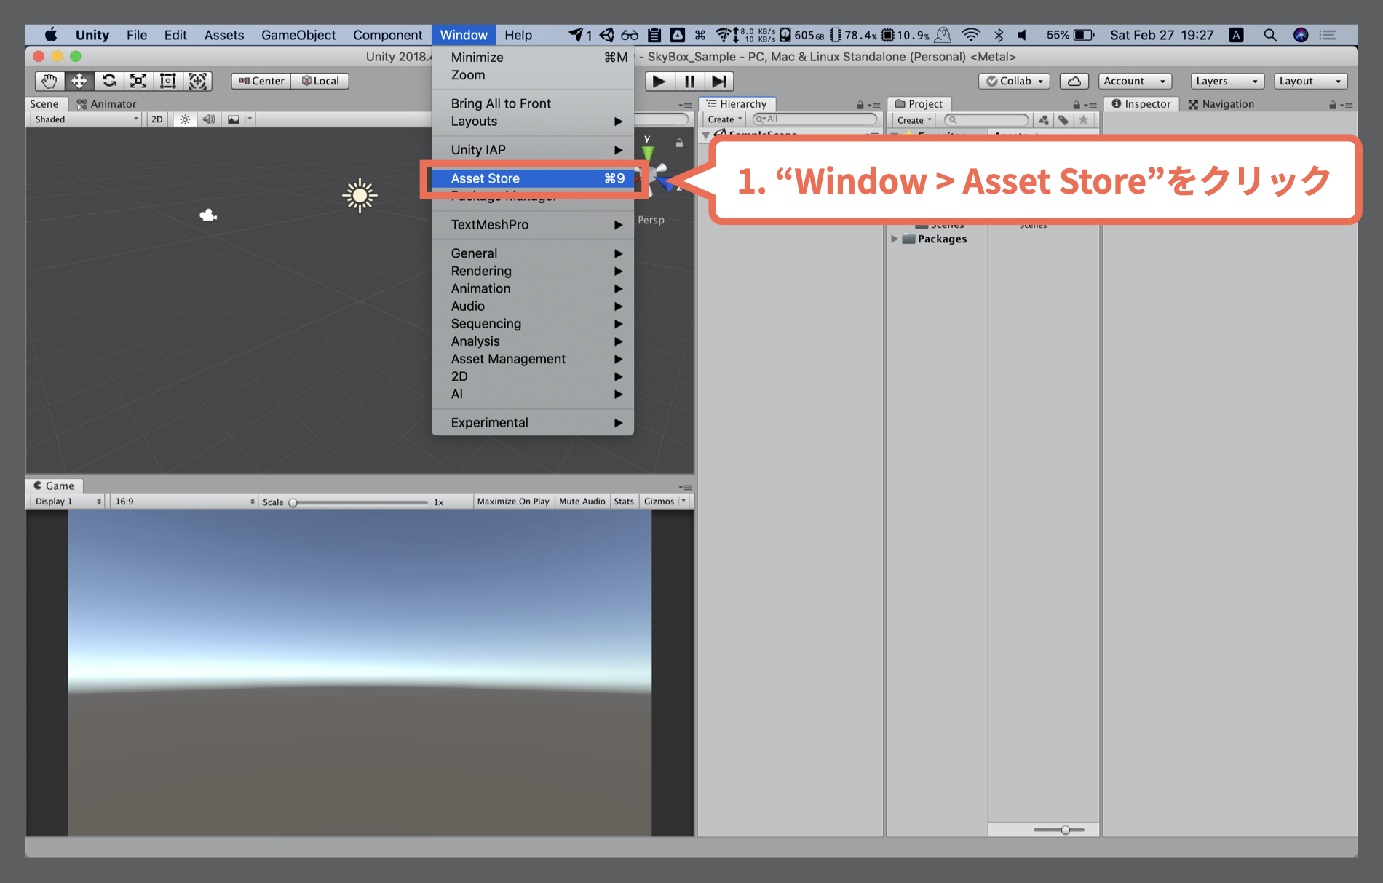Switch to the Scene tab
This screenshot has height=883, width=1383.
click(x=44, y=104)
